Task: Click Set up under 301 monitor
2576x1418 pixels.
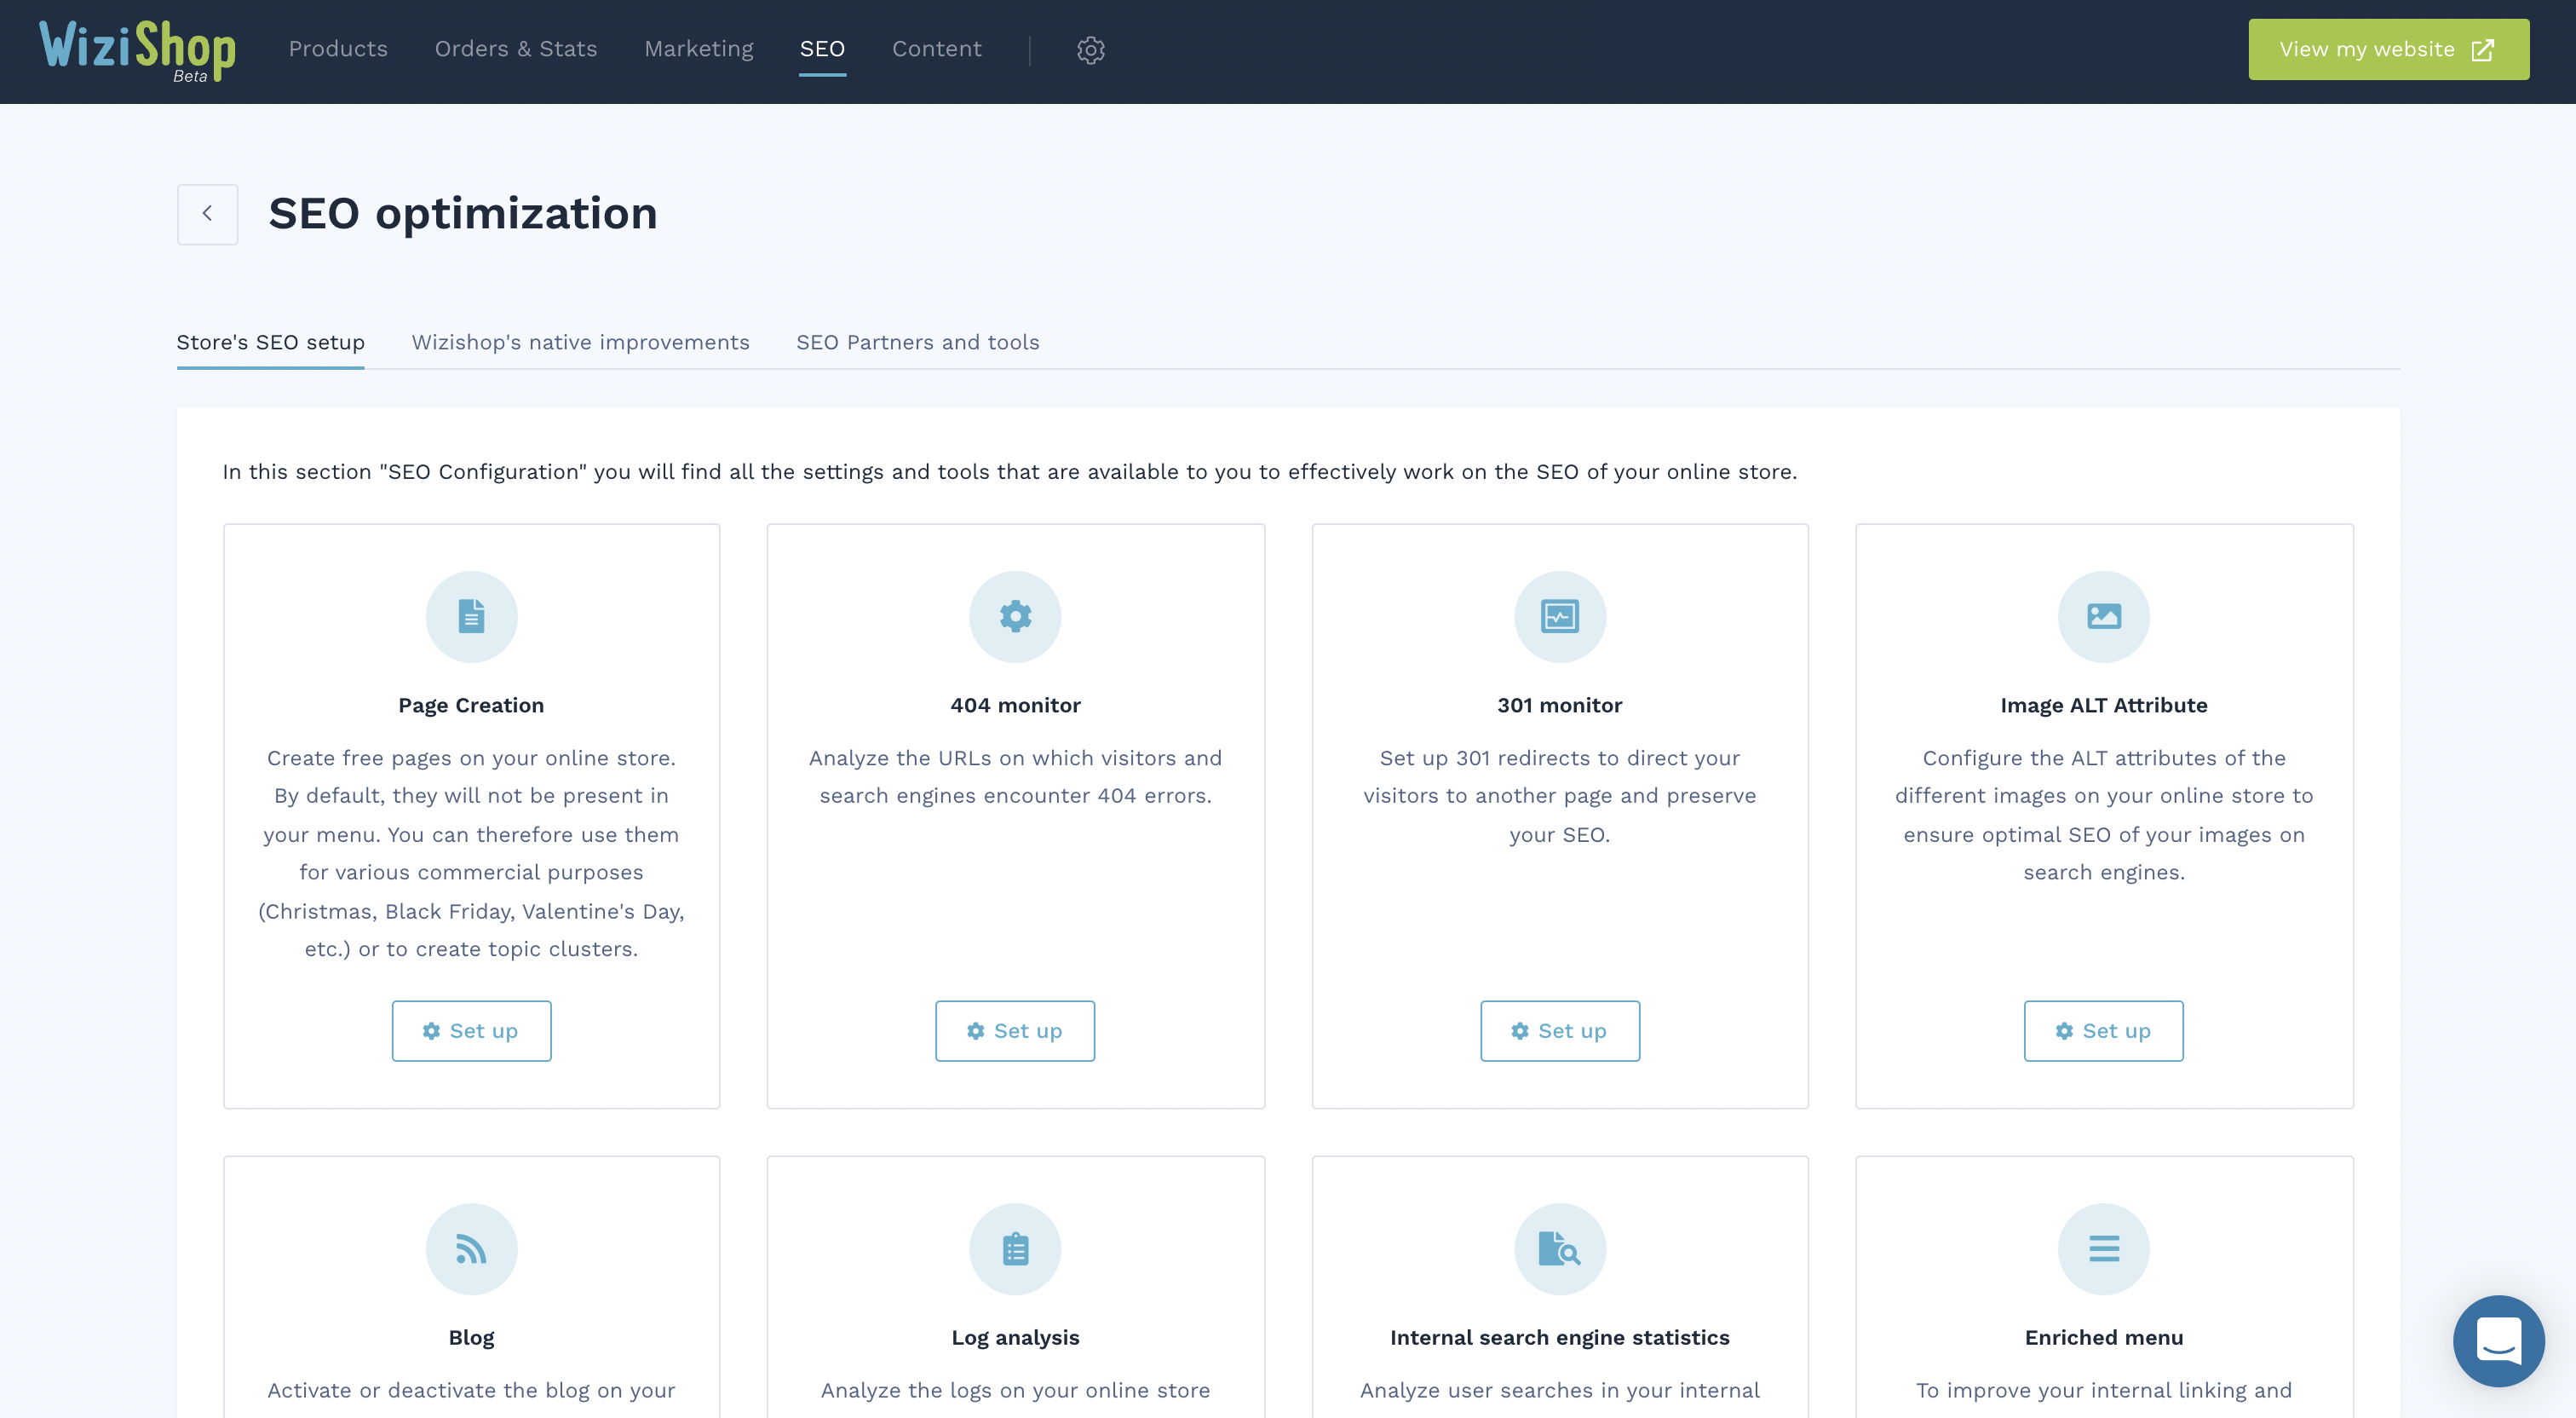Action: [1559, 1031]
